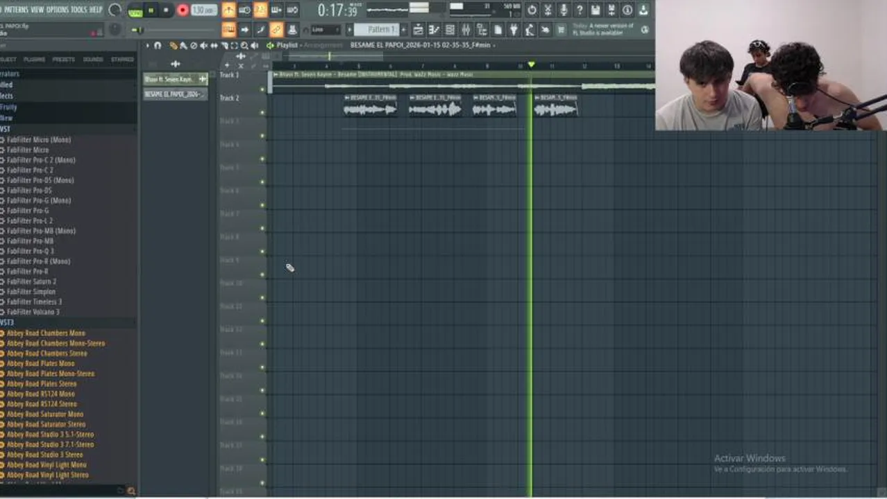Click the 130 tempo BPM field

(x=204, y=10)
